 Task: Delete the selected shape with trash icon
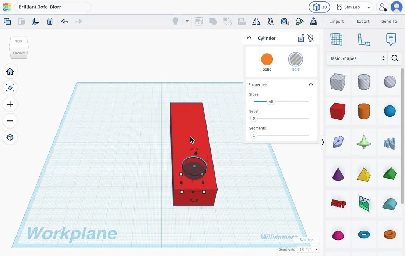50,21
